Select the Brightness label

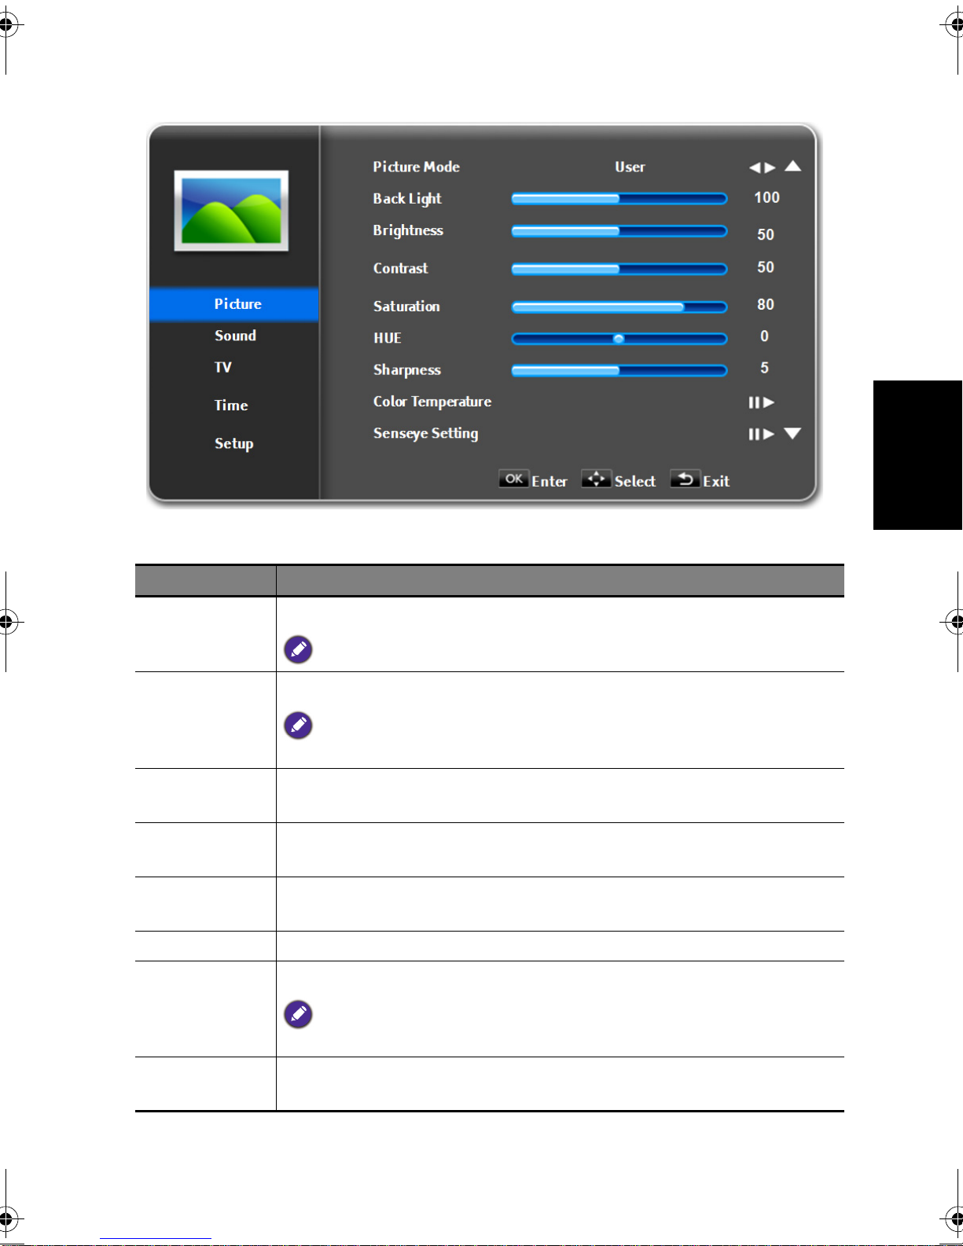click(408, 231)
